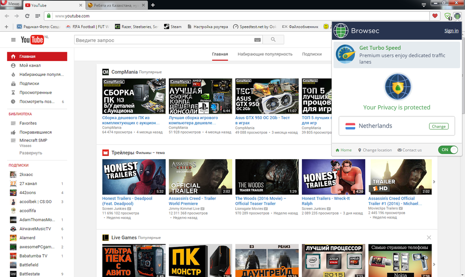Open the Babatumba TV subscription
Image resolution: width=465 pixels, height=277 pixels.
[37, 256]
